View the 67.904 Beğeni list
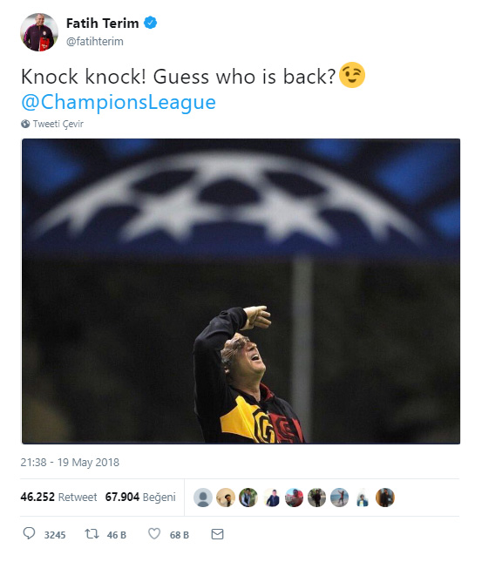This screenshot has height=562, width=482. click(140, 498)
